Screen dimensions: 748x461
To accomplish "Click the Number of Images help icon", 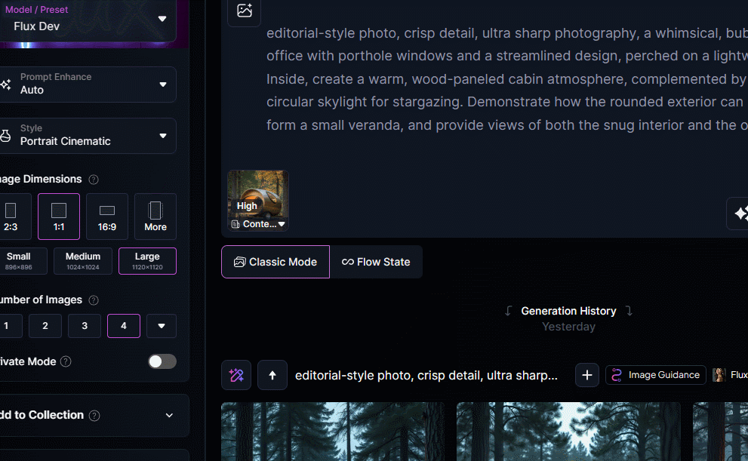I will 94,300.
